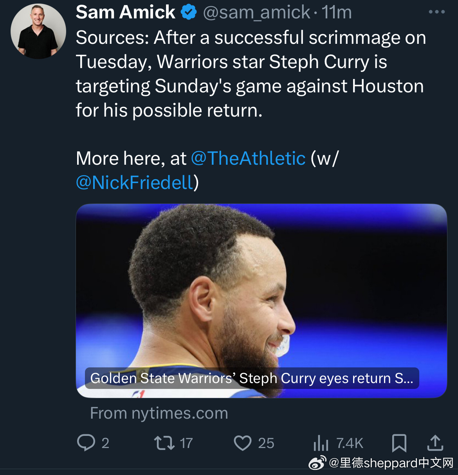Click the 7.4K views count
This screenshot has width=458, height=475.
point(350,443)
